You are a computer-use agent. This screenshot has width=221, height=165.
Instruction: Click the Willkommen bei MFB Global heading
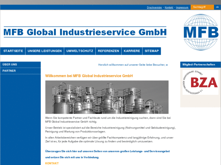[89, 76]
